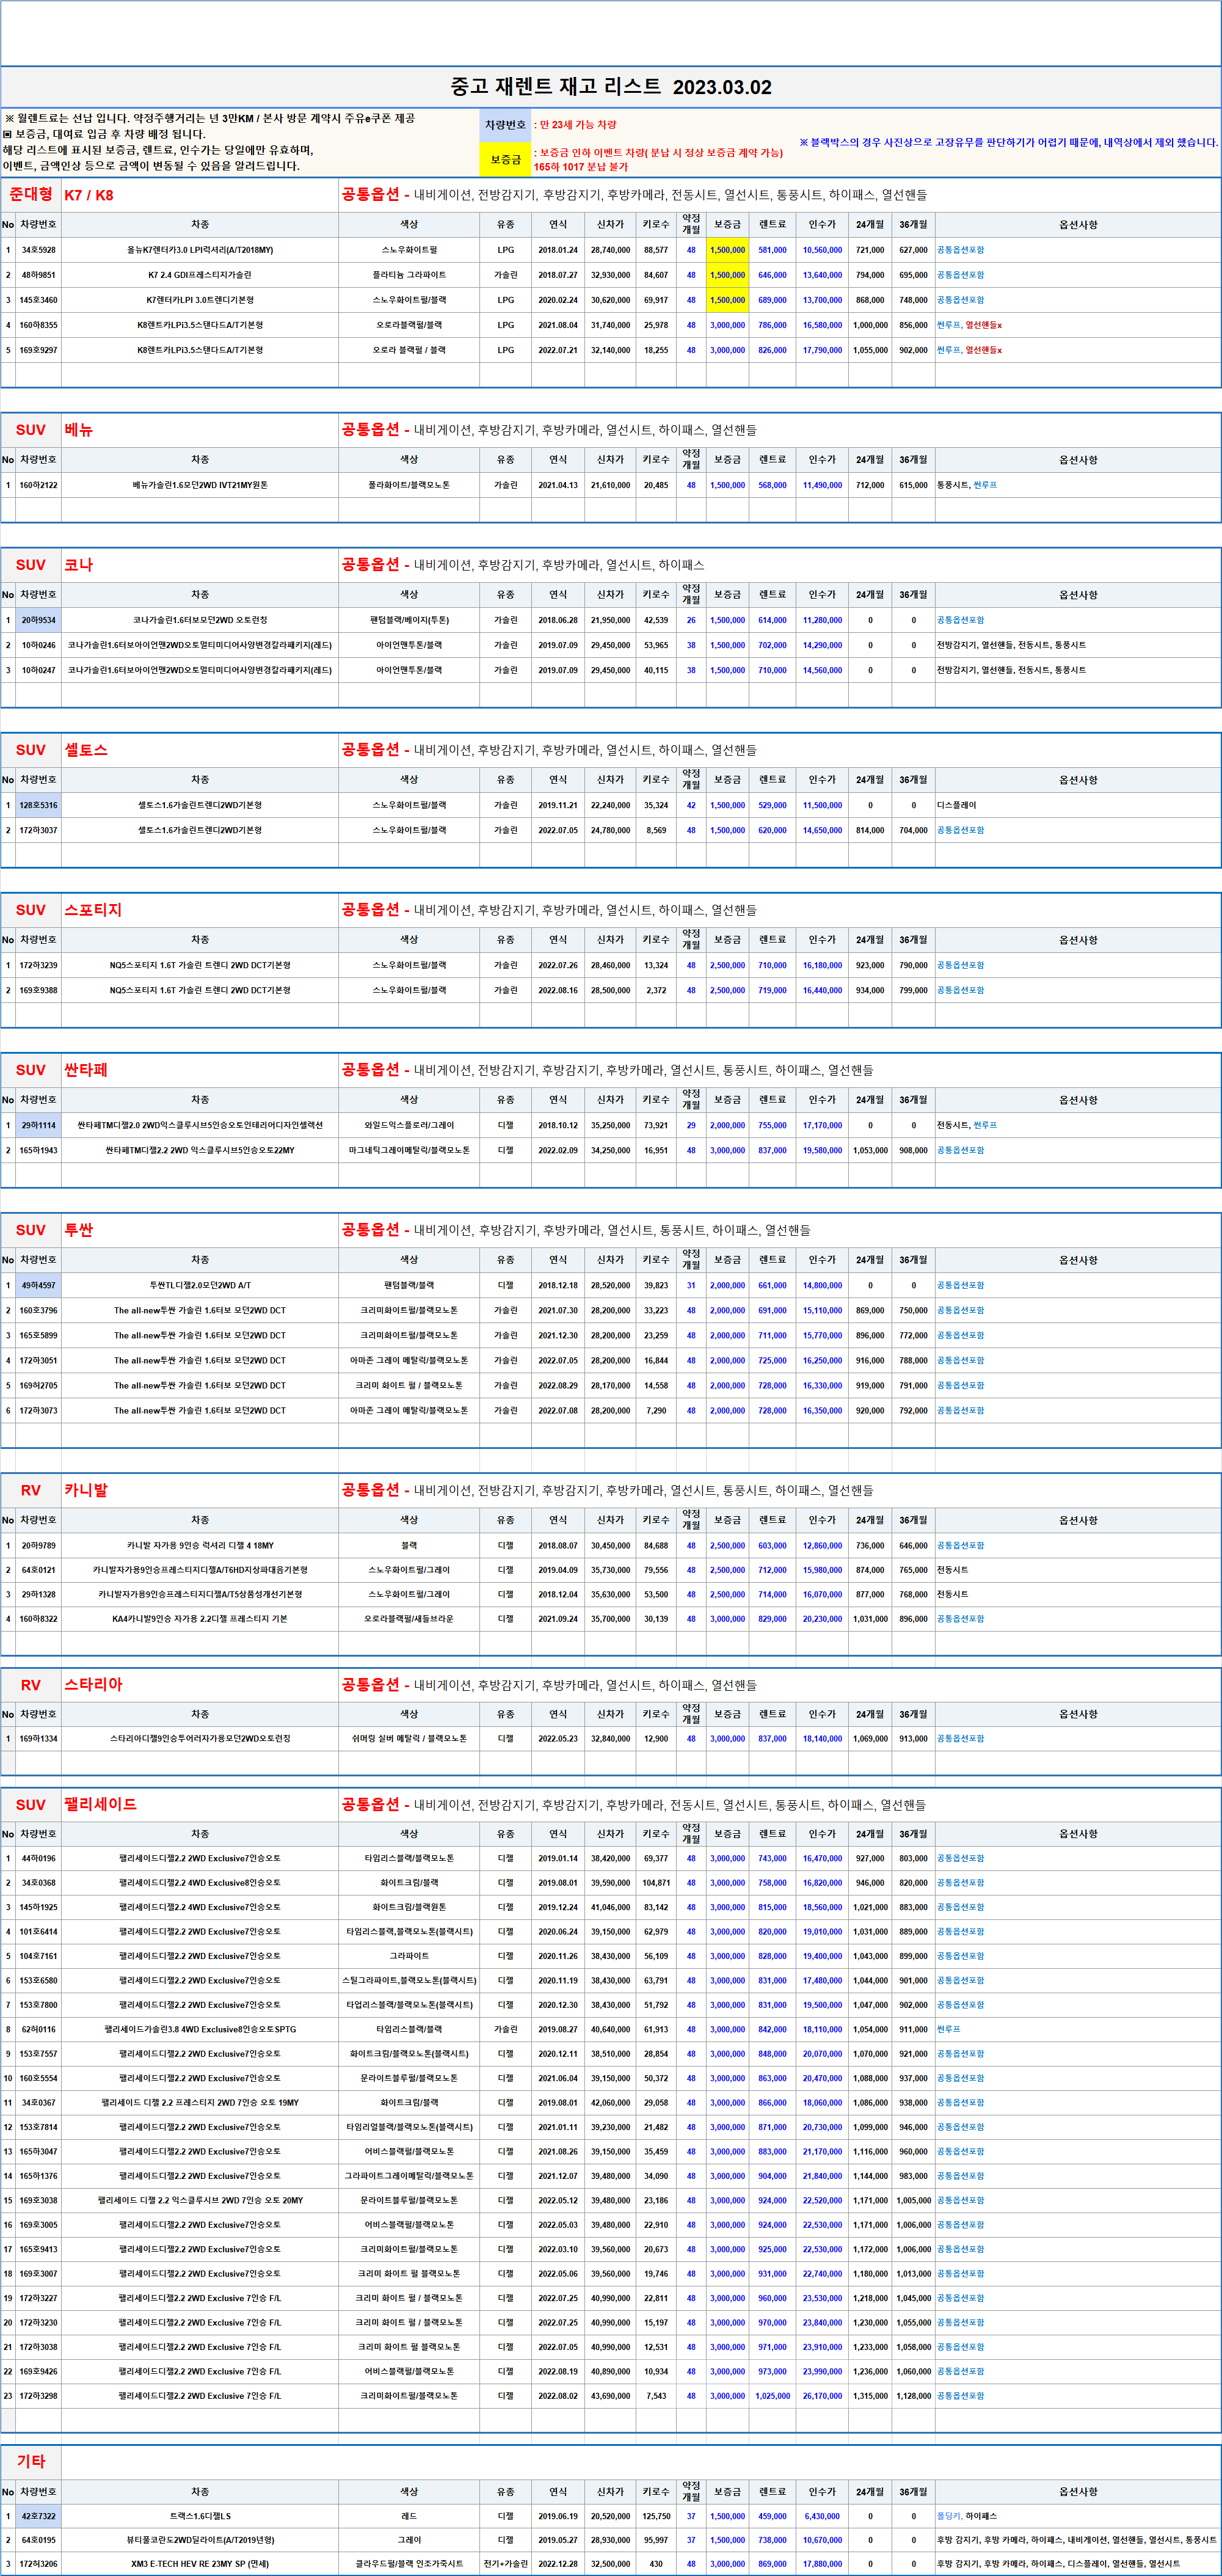Select car number cell '10하0247'
This screenshot has width=1222, height=2576.
(x=39, y=670)
